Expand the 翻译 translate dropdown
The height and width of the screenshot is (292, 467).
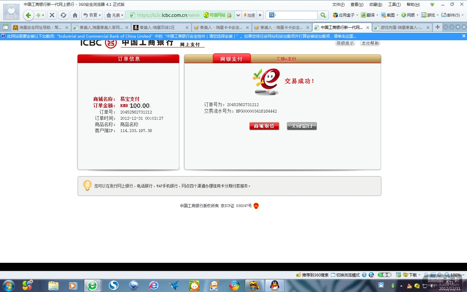(x=377, y=15)
